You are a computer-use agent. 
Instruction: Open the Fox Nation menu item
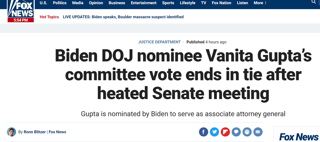[222, 3]
